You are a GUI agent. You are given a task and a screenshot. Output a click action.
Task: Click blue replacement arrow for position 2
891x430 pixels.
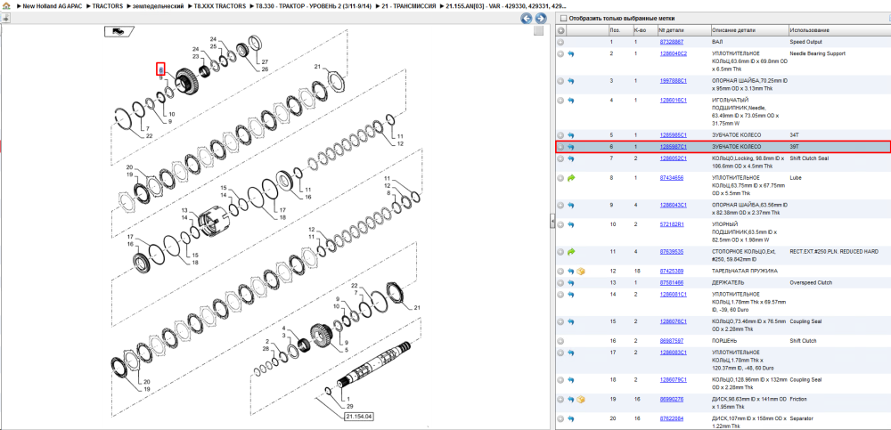pos(570,53)
